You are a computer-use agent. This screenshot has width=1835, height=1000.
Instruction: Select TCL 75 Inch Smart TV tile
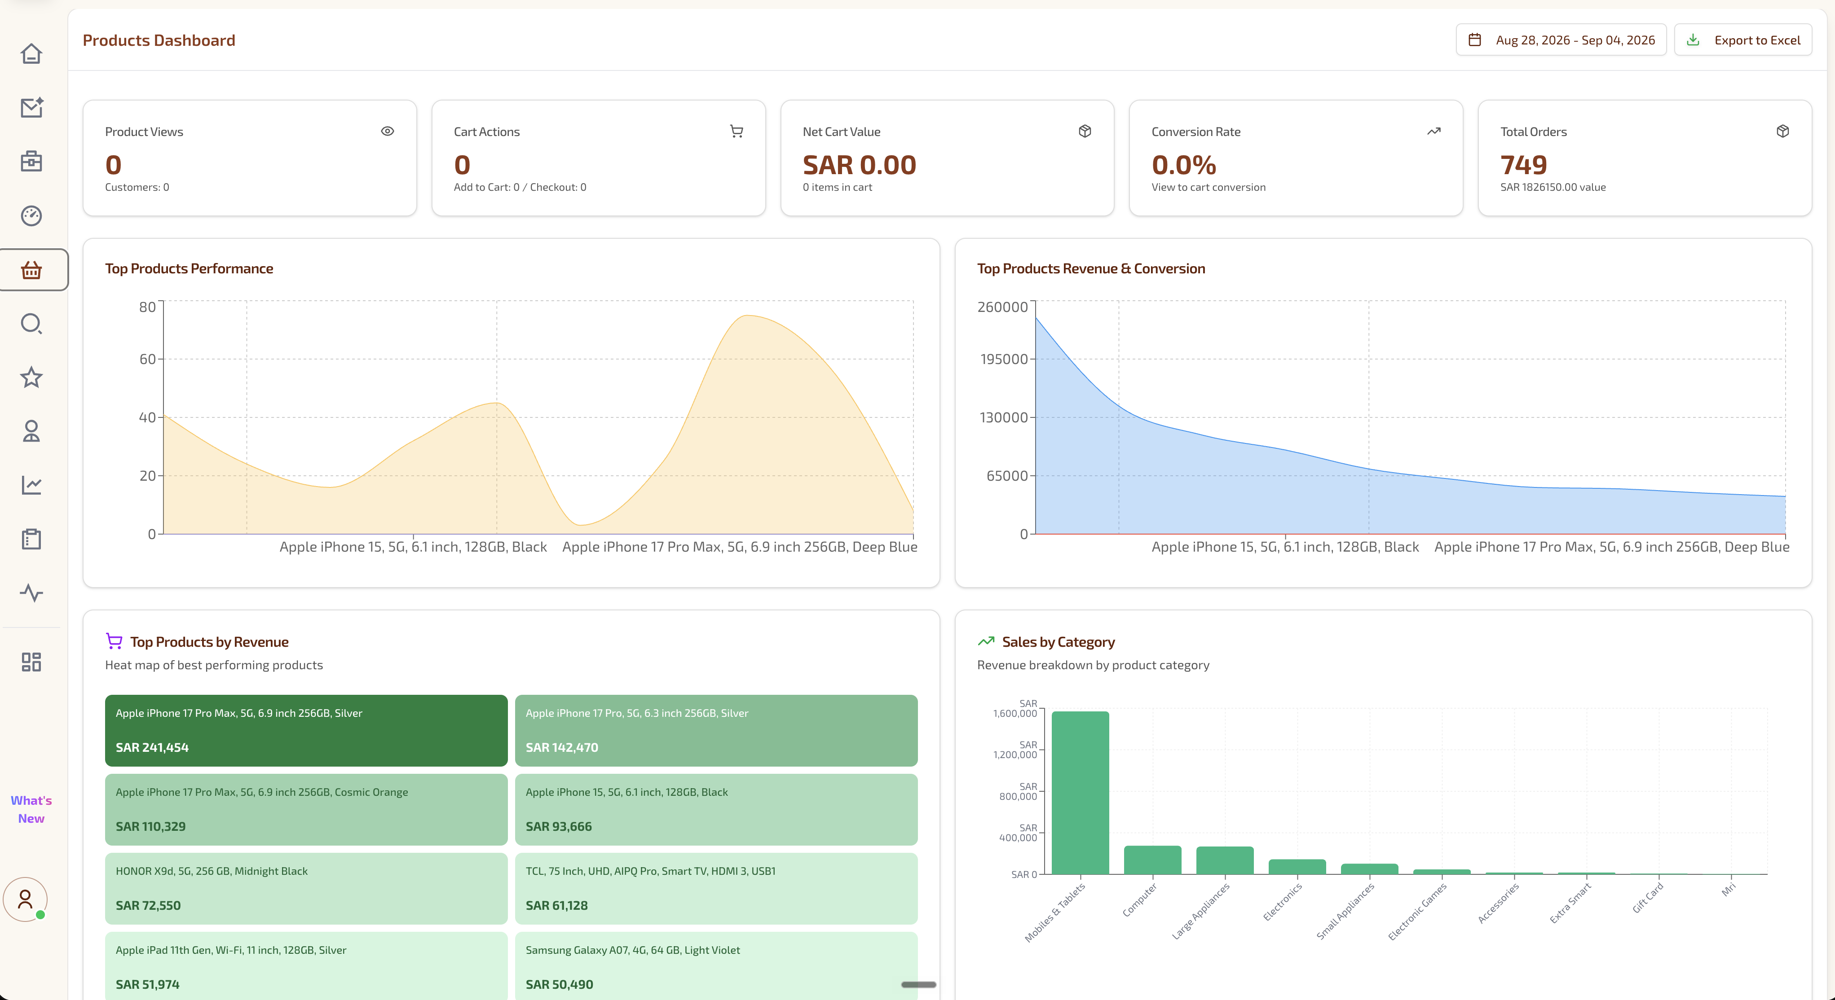pyautogui.click(x=716, y=888)
